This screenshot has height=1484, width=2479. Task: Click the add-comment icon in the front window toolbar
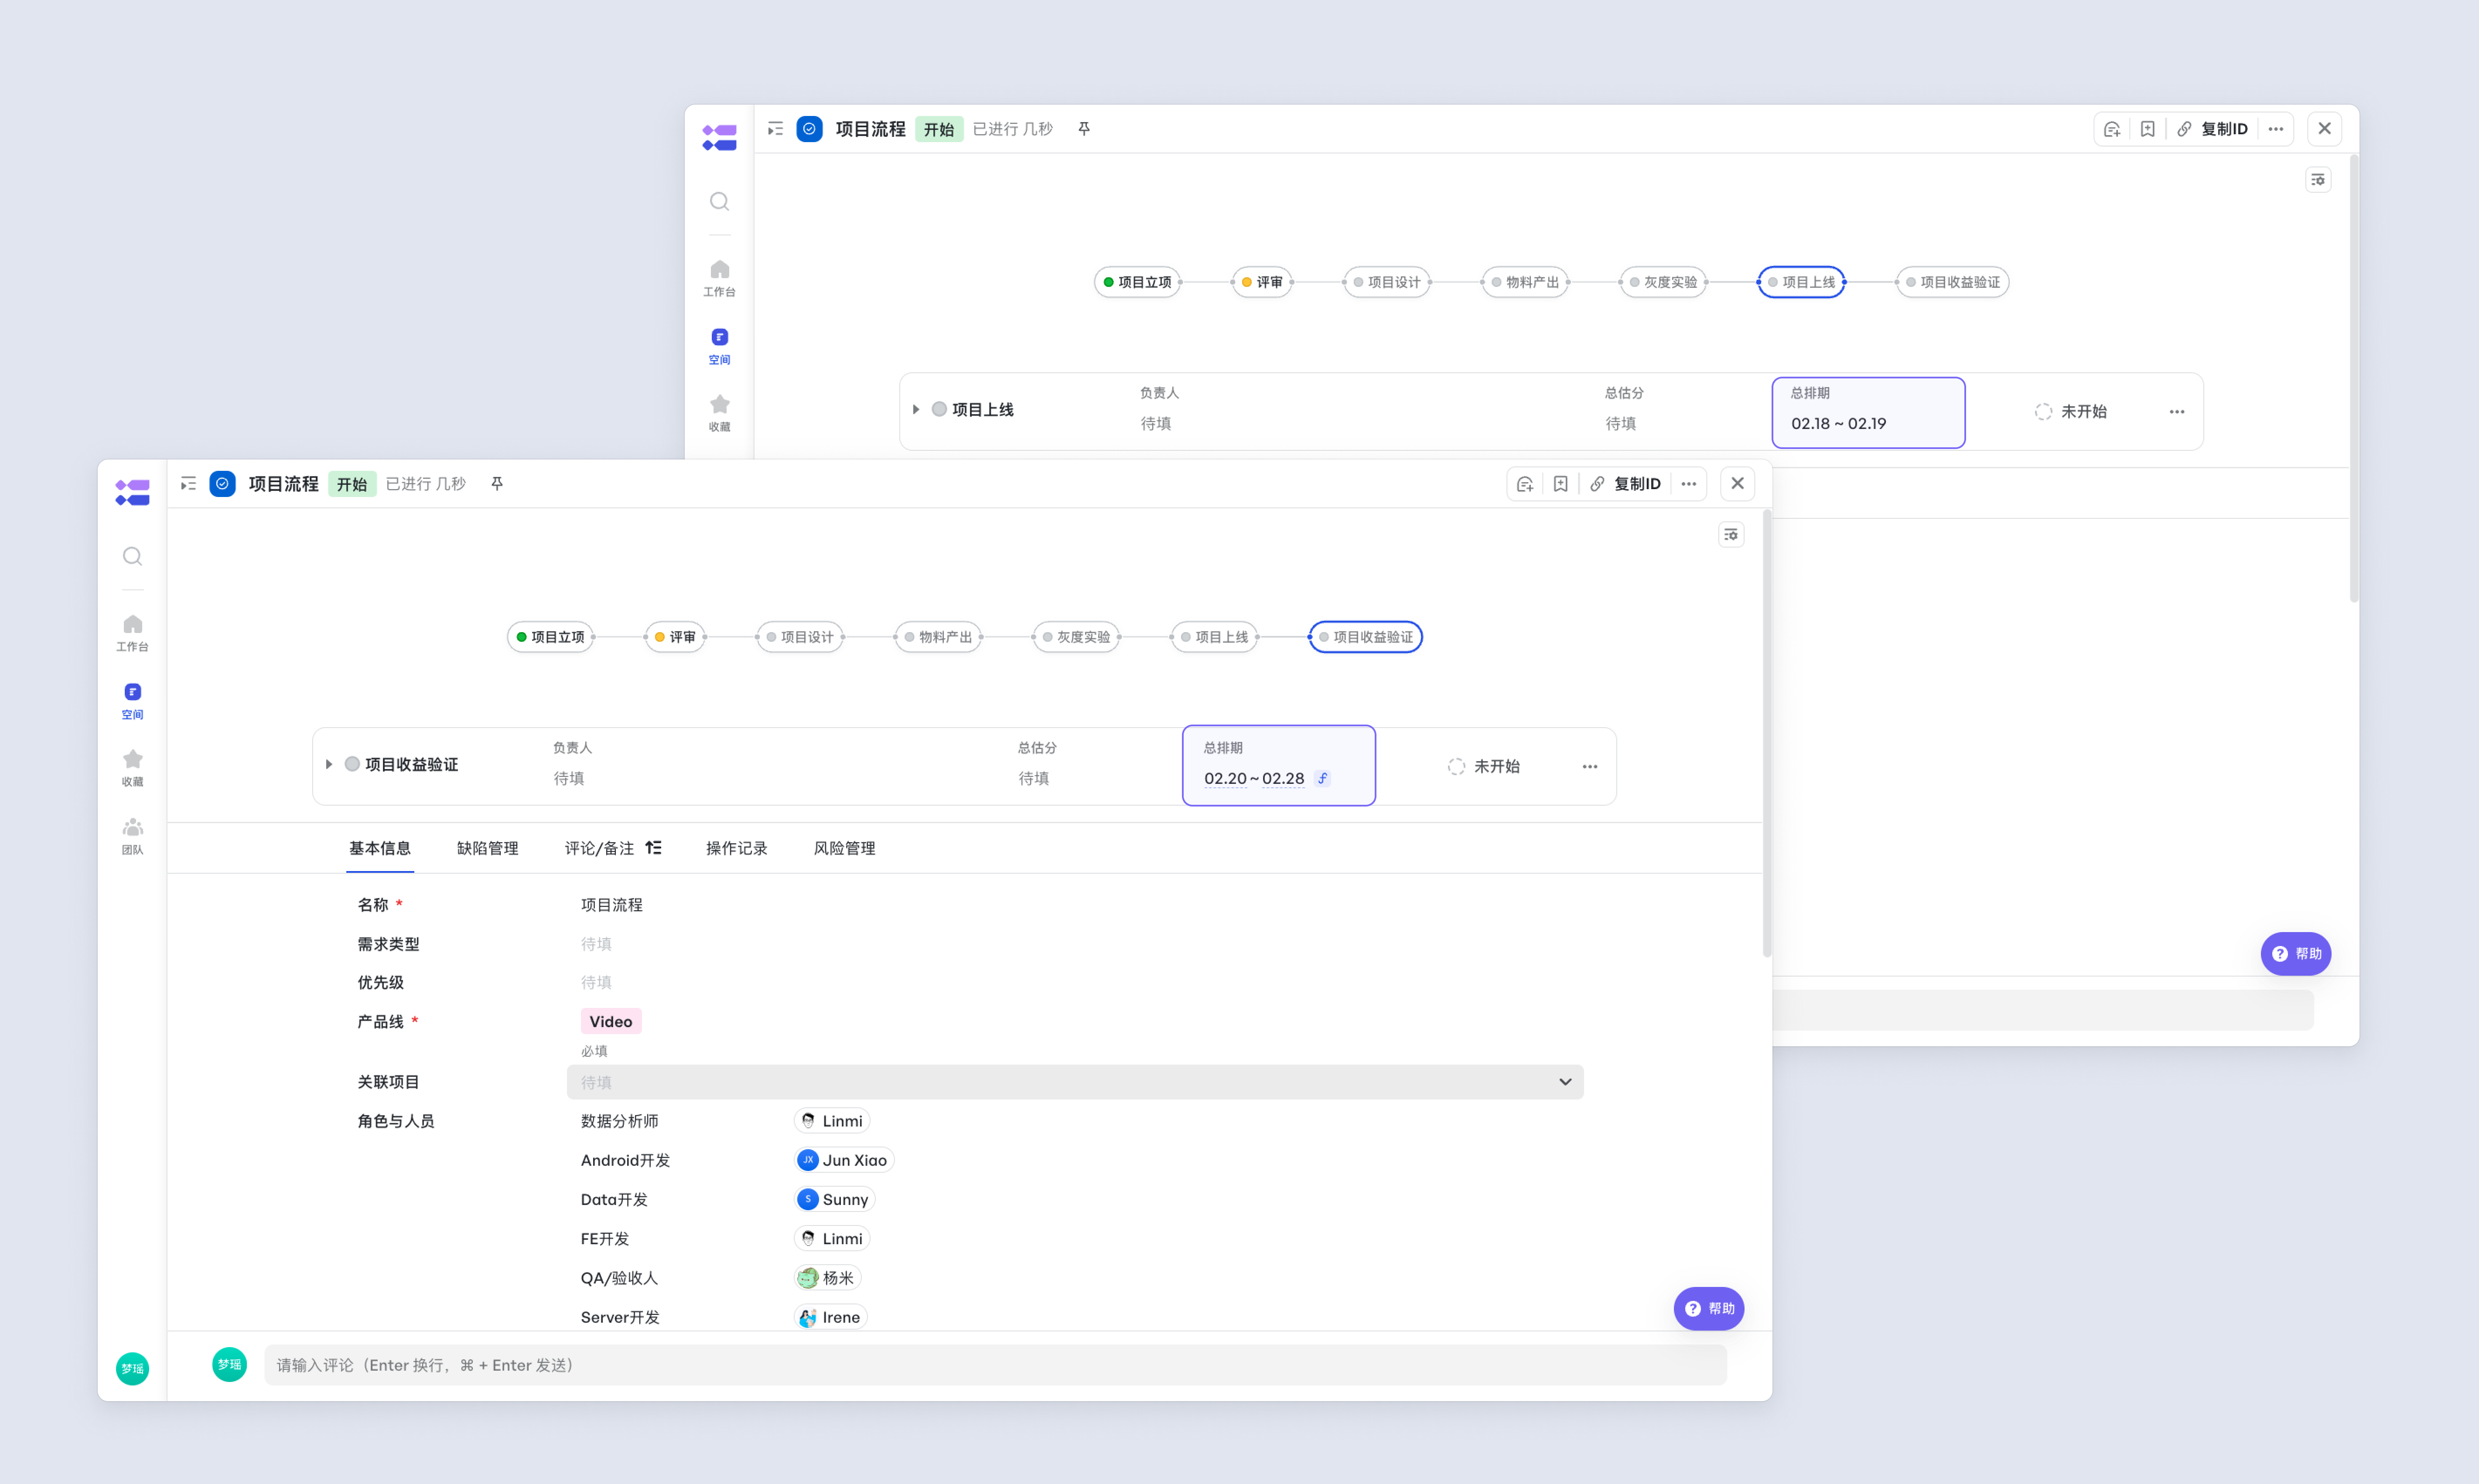click(x=1525, y=484)
